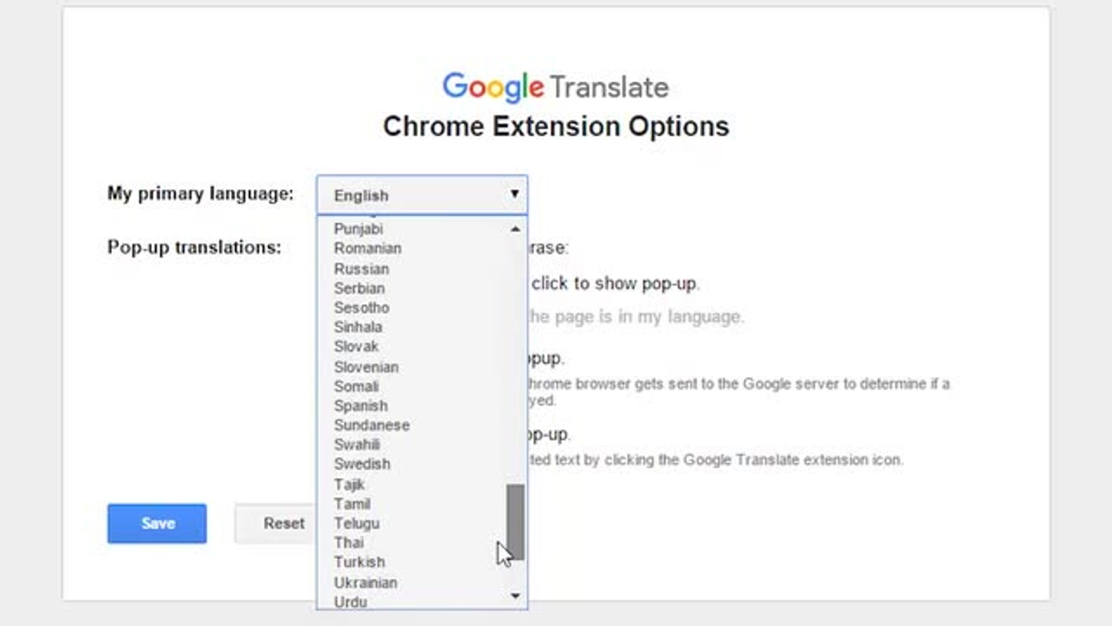Open the primary language dropdown arrow

pos(514,194)
